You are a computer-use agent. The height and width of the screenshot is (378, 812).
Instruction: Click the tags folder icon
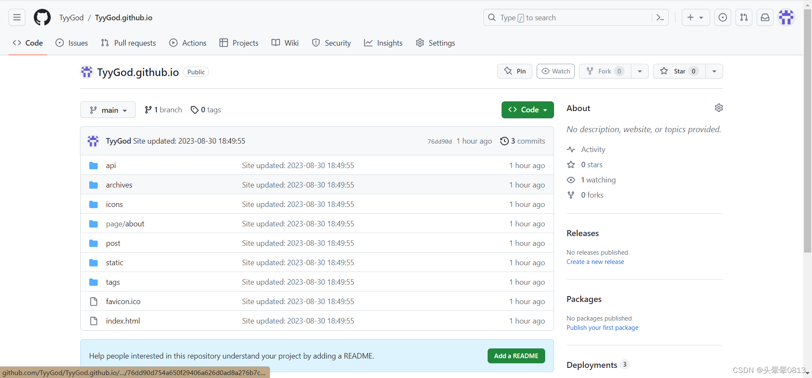(x=93, y=282)
